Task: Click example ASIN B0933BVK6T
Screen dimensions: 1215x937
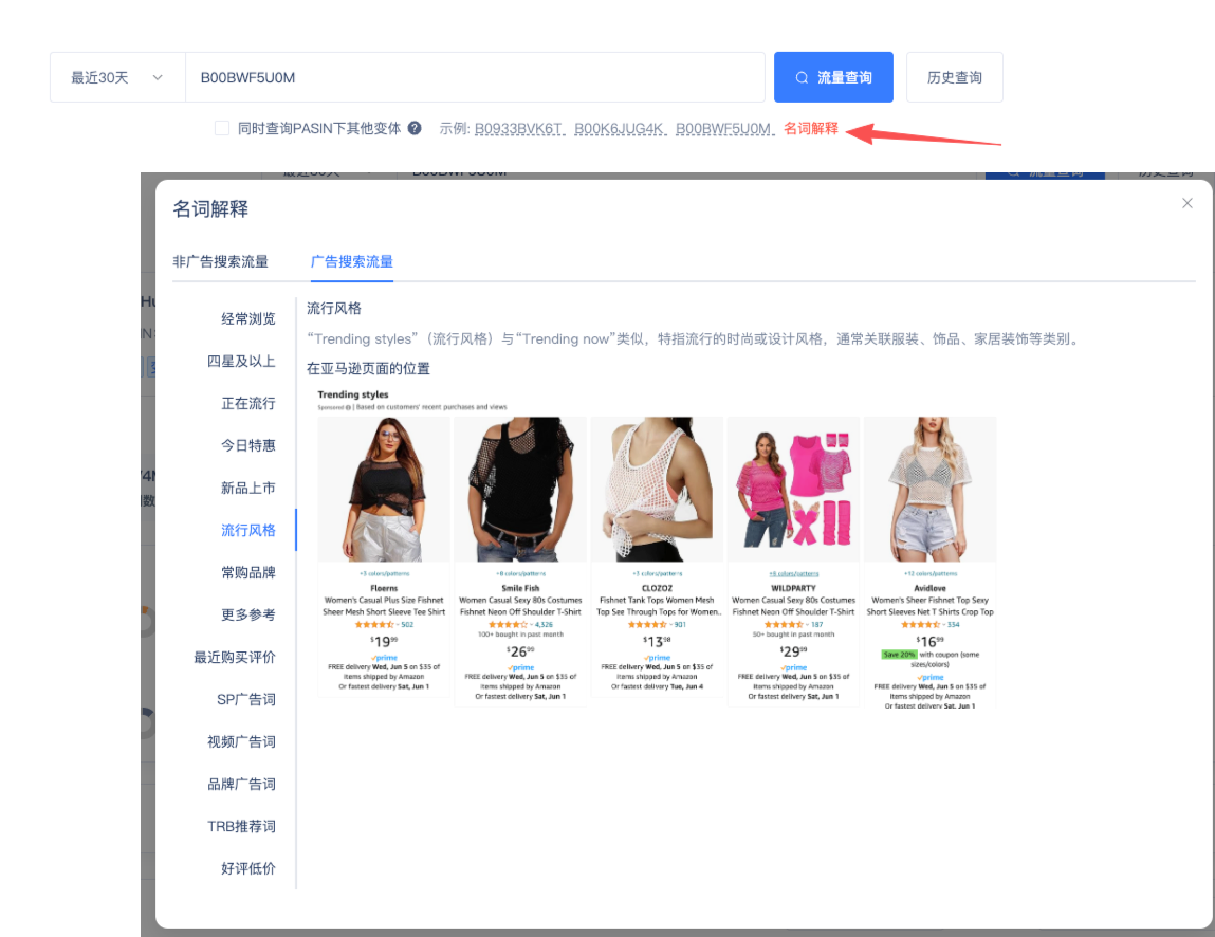Action: (519, 129)
